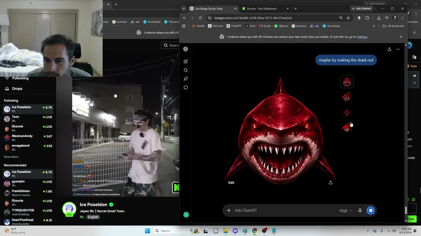Expand Show More in Kick Following list
Image resolution: width=421 pixels, height=236 pixels.
pyautogui.click(x=11, y=157)
